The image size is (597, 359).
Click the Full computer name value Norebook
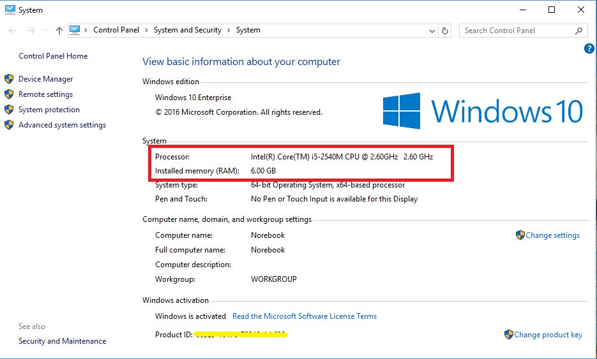pos(268,250)
